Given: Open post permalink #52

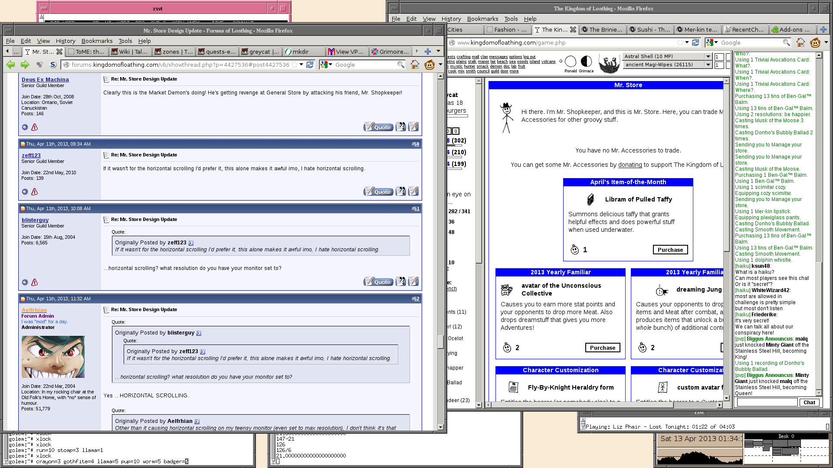Looking at the screenshot, I should [416, 299].
